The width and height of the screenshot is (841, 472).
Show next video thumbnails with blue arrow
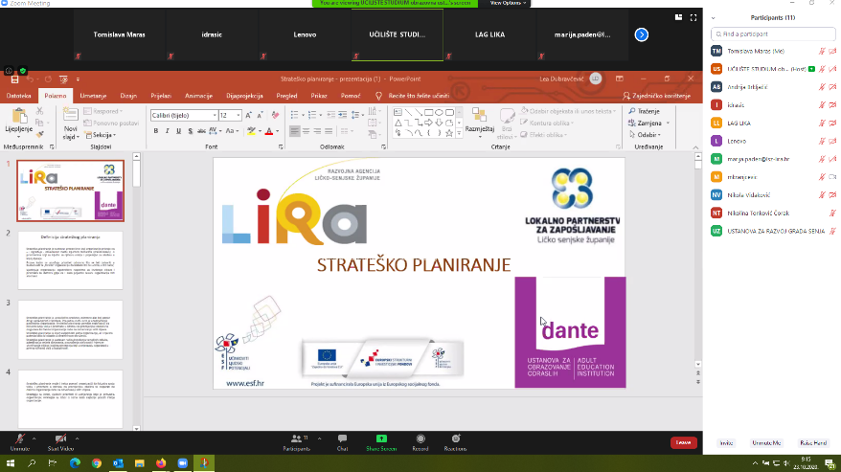(x=642, y=34)
